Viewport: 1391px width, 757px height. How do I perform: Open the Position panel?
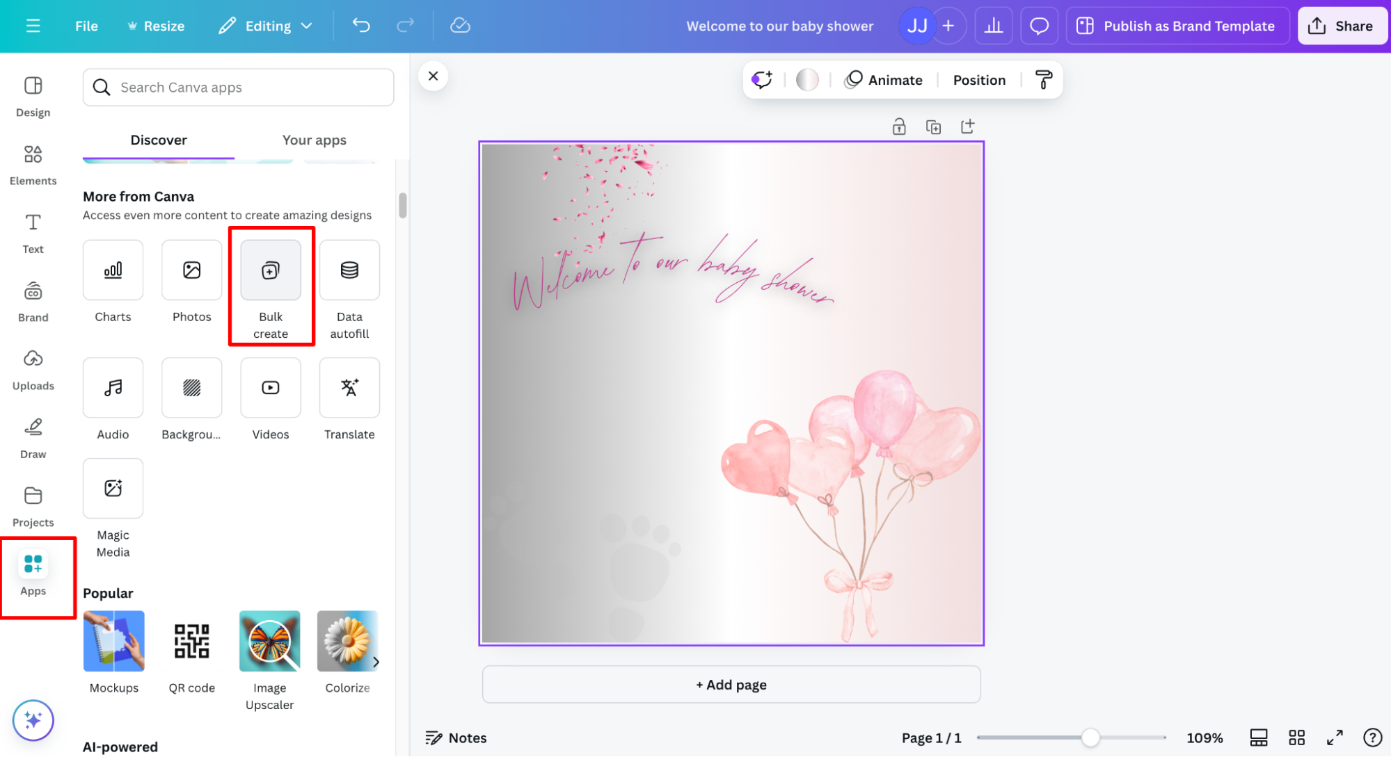pos(979,79)
